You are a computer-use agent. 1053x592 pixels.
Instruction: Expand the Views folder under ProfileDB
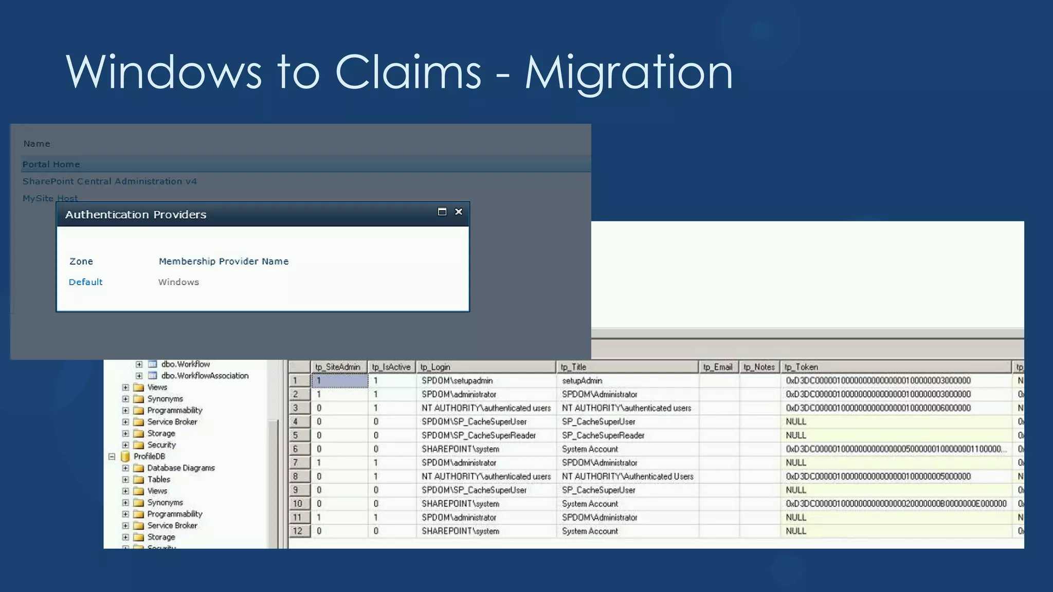pyautogui.click(x=125, y=491)
